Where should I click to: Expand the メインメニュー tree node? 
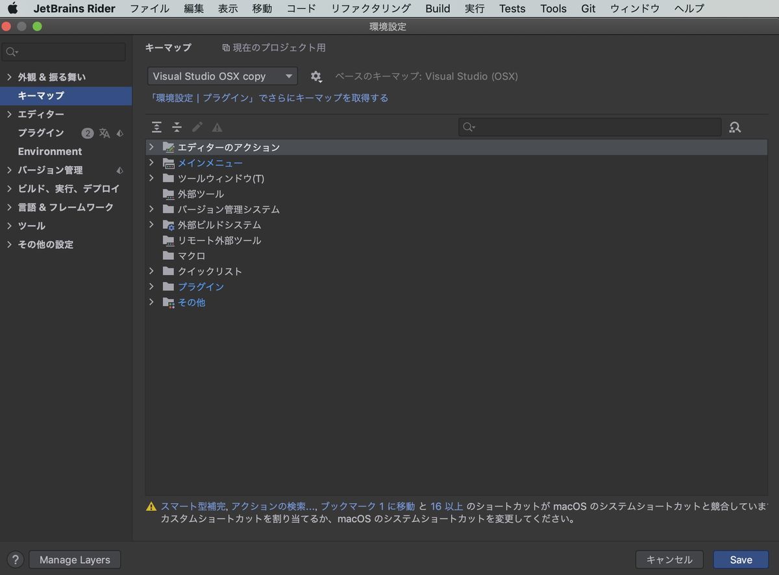[151, 163]
